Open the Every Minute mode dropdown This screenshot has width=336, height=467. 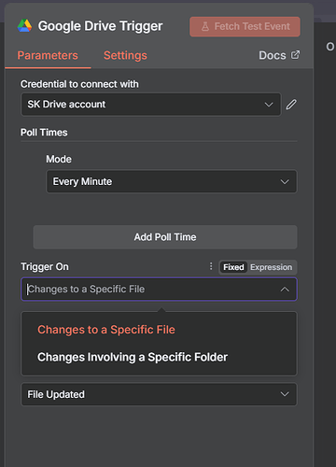[x=172, y=181]
